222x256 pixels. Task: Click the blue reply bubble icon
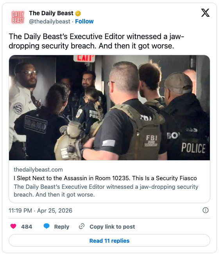[x=47, y=226]
